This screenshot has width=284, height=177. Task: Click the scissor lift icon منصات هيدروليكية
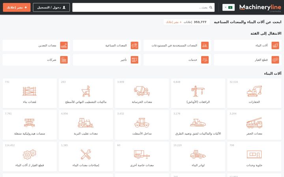[30, 123]
